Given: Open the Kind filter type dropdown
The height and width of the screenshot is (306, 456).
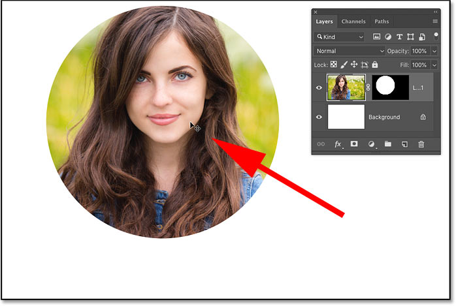Looking at the screenshot, I should click(338, 37).
